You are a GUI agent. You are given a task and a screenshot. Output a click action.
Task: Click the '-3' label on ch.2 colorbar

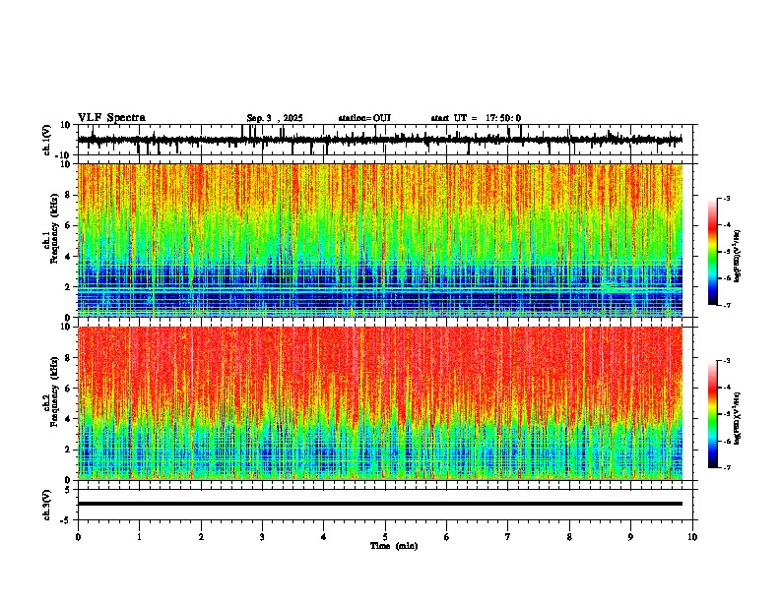[x=726, y=361]
